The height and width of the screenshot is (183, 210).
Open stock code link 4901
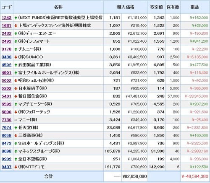7,72
